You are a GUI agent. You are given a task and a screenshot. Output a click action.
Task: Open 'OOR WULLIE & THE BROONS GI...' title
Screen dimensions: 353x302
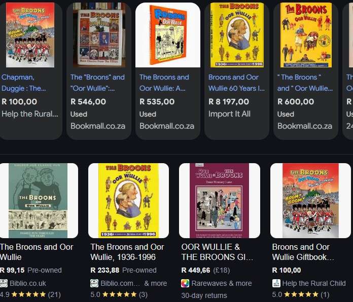point(217,252)
